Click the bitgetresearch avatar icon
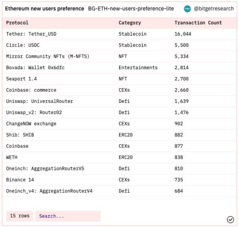This screenshot has width=239, height=227. 187,9
